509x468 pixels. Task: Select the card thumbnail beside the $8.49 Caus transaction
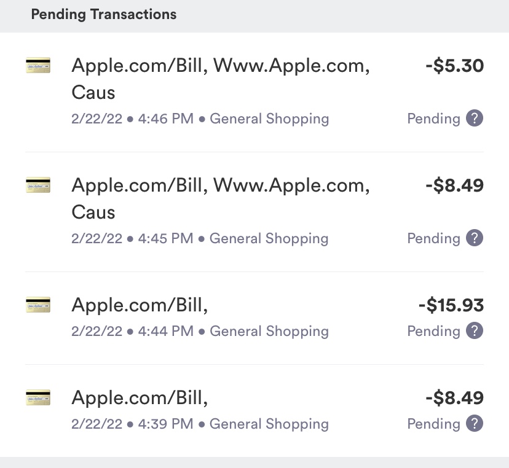point(39,185)
